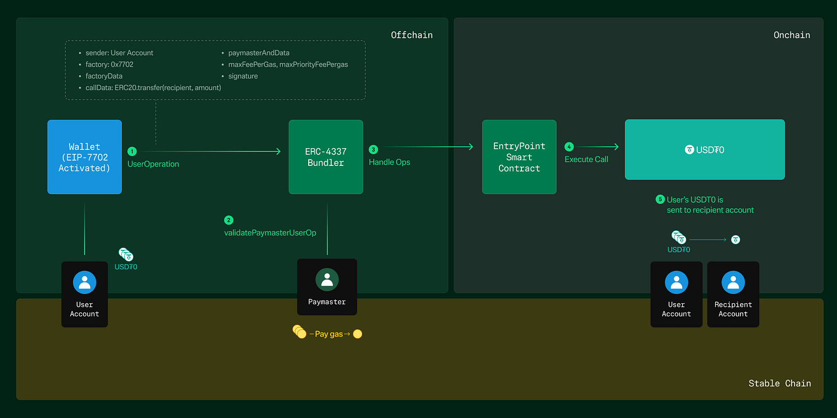Viewport: 837px width, 418px height.
Task: Click the yellow Pay gas coin stack
Action: (x=299, y=332)
